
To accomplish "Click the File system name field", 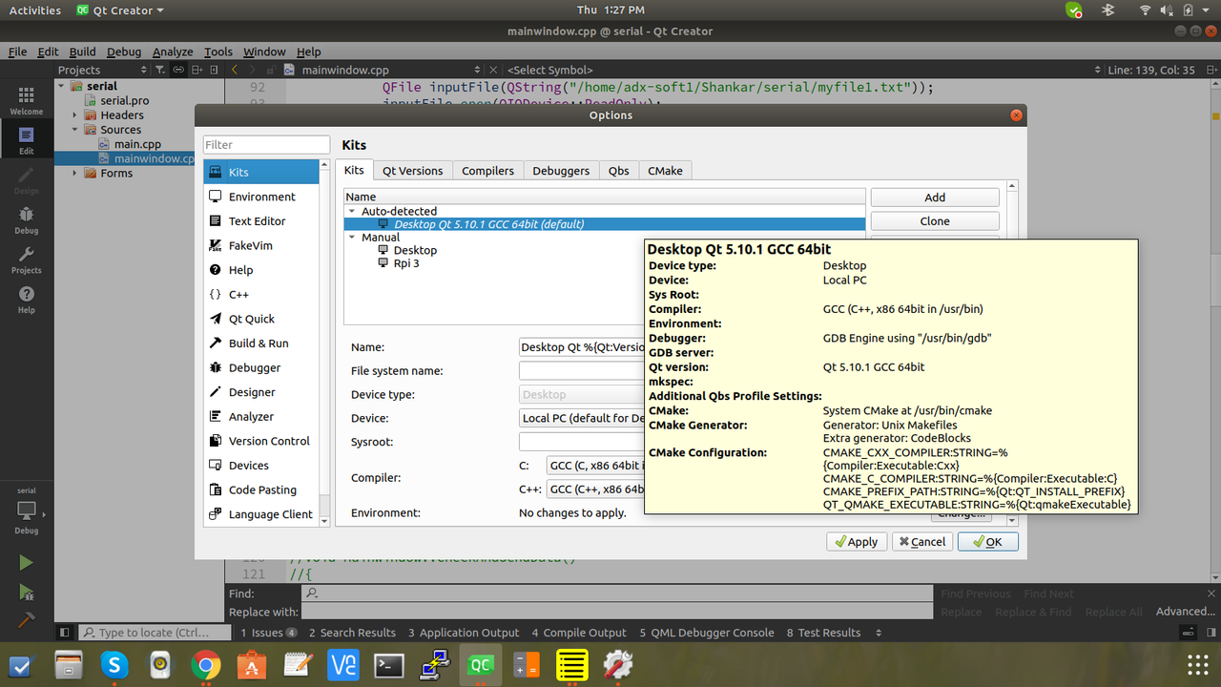I will [582, 371].
